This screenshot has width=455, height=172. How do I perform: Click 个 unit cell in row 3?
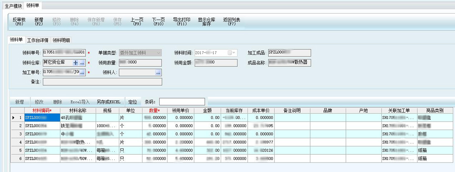[130, 134]
